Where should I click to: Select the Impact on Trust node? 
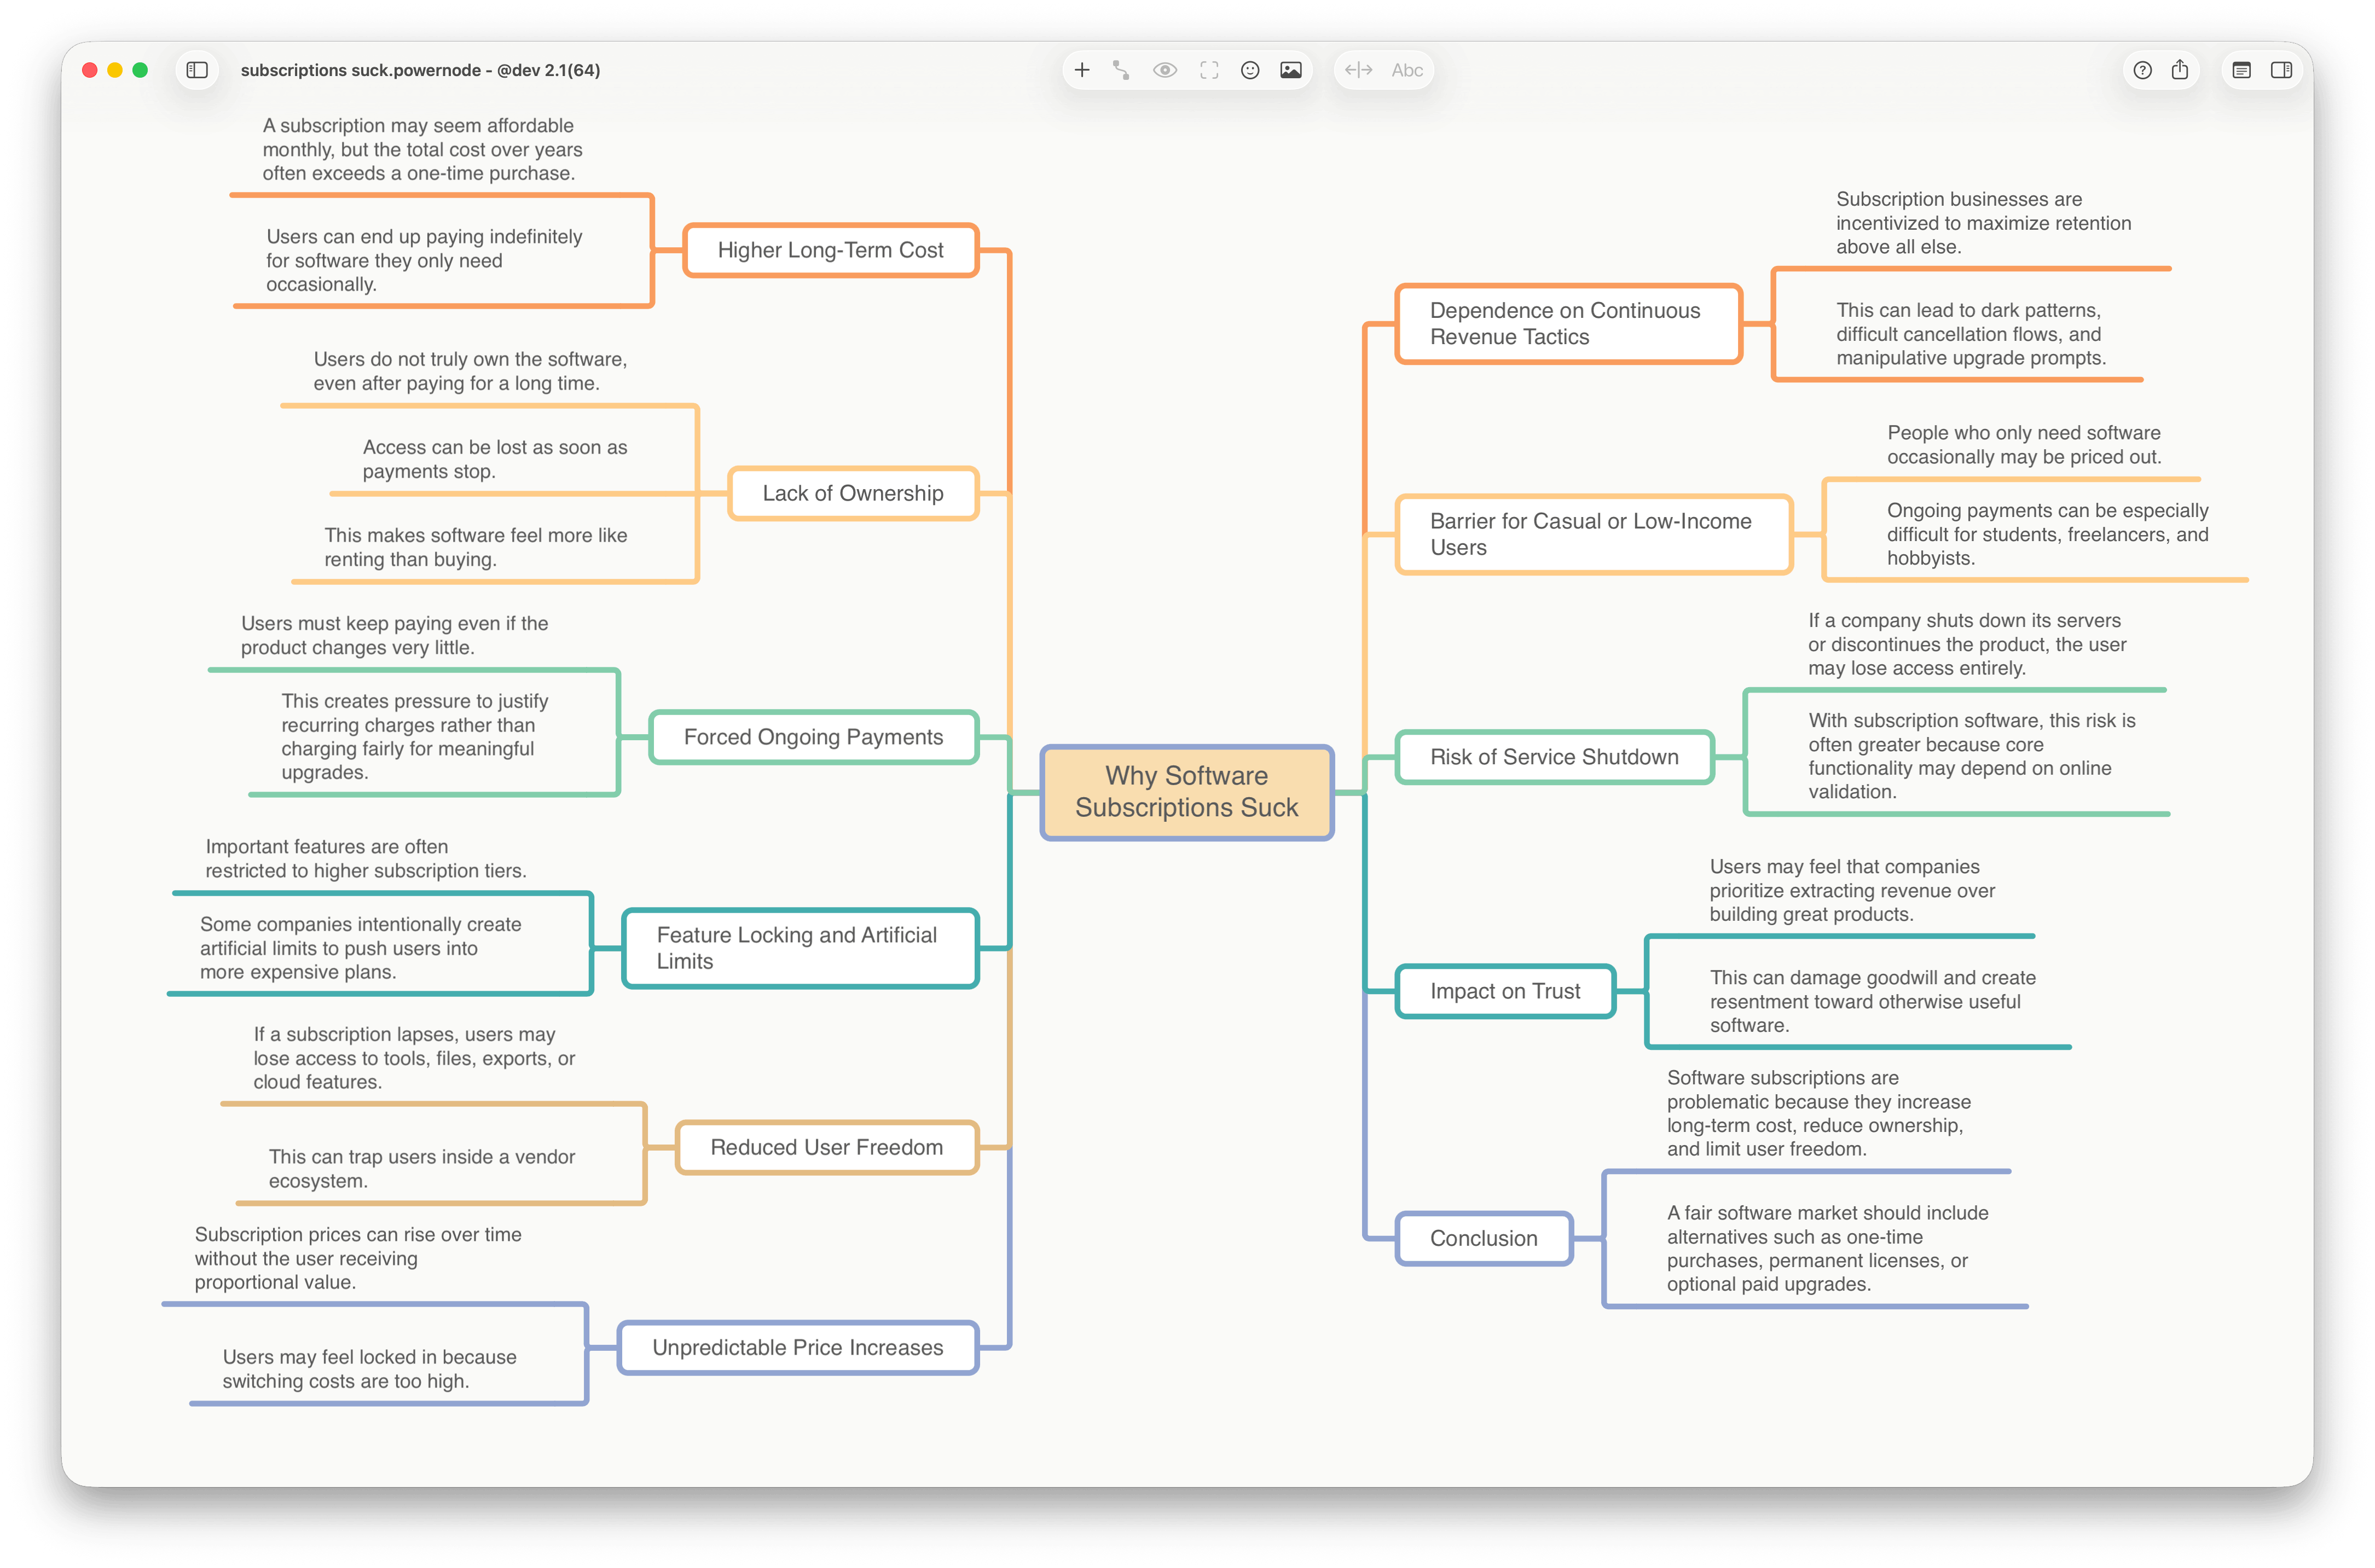coord(1505,991)
